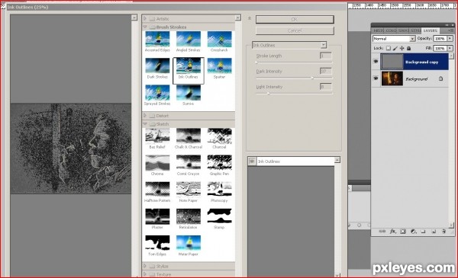This screenshot has height=278, width=458.
Task: Expand the Artistic filter folder
Action: (145, 18)
